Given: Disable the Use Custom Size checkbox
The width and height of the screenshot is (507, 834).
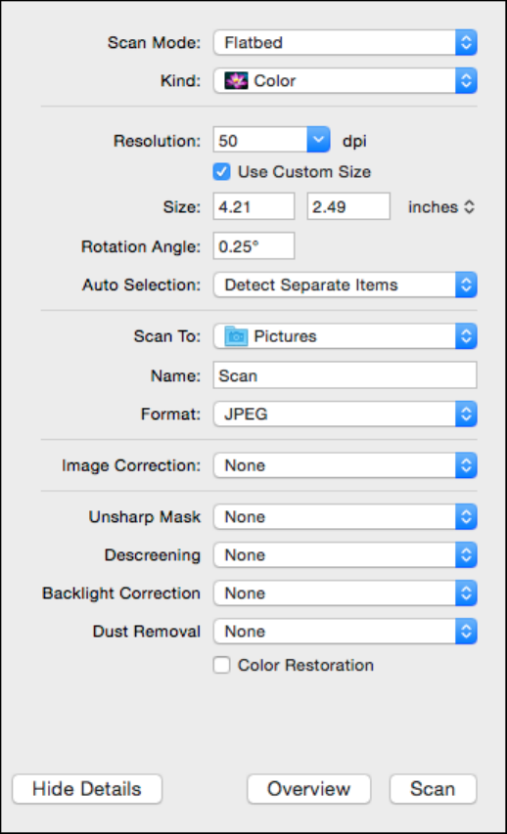Looking at the screenshot, I should click(221, 172).
